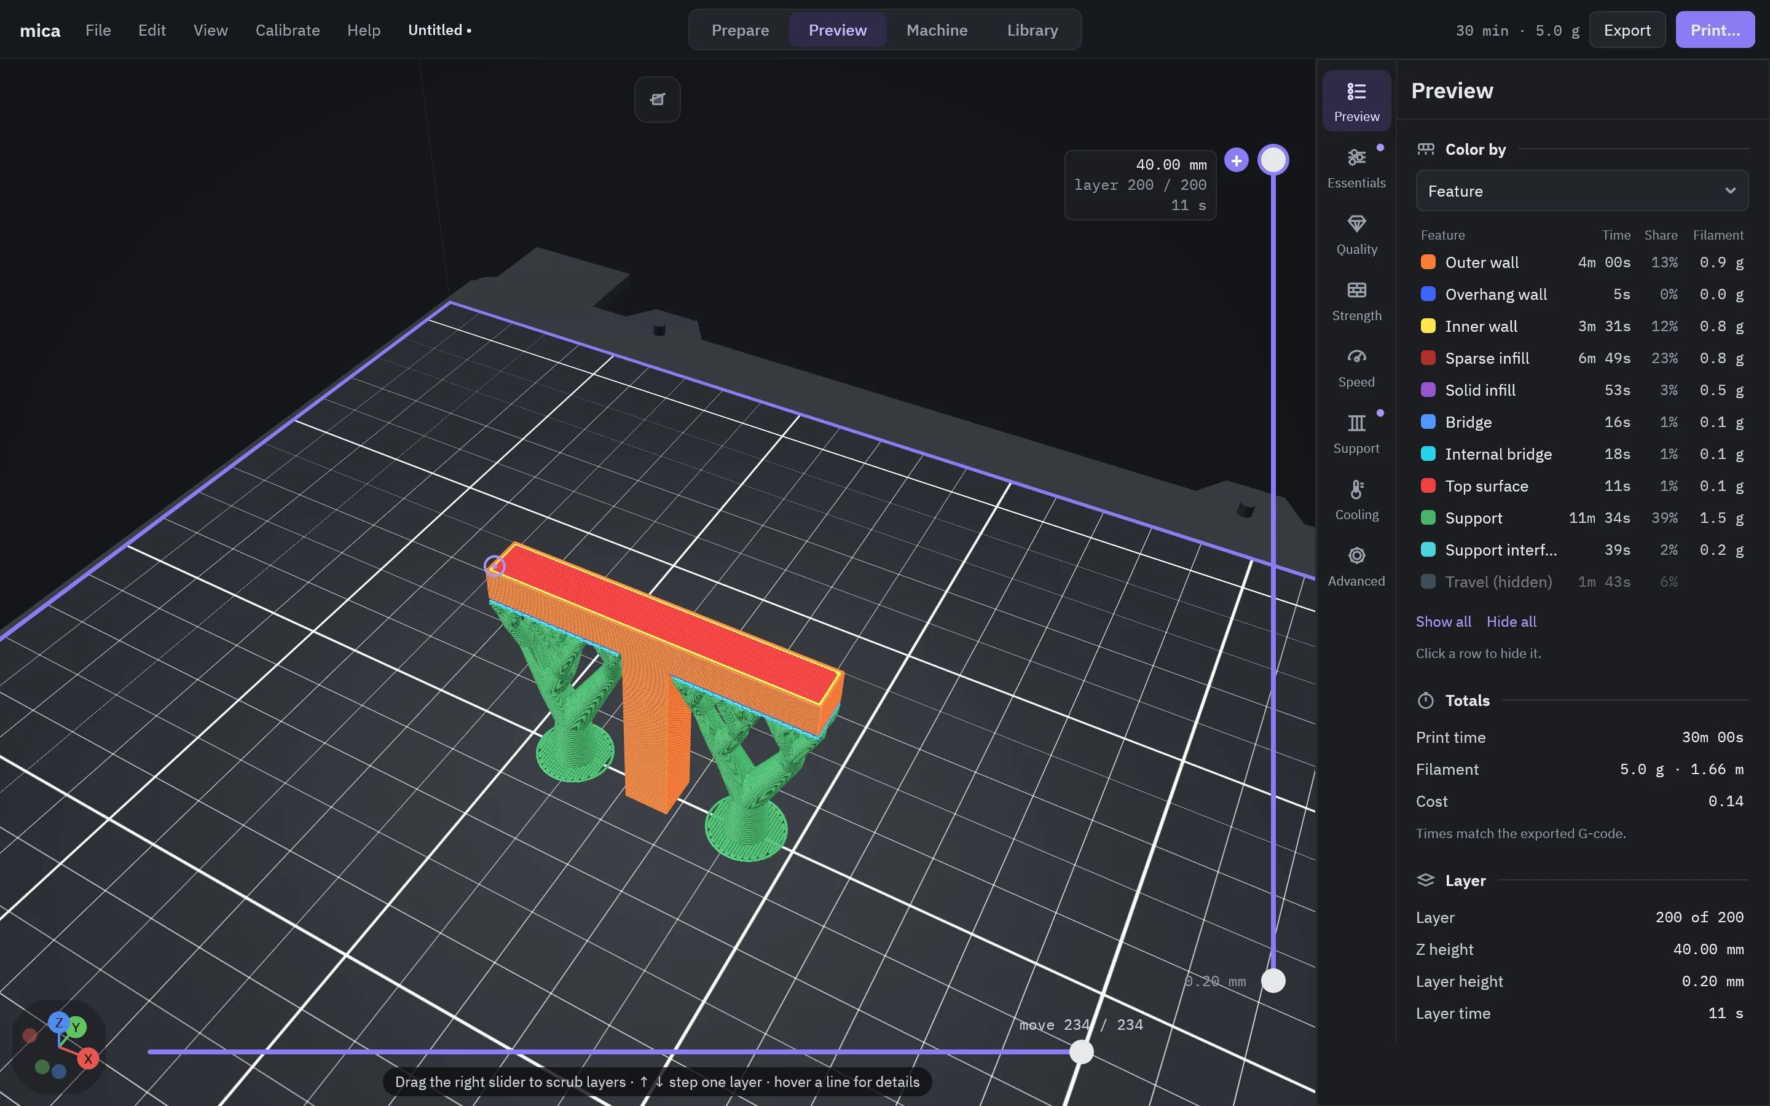Hide the Bridge feature row
The width and height of the screenshot is (1770, 1106).
tap(1582, 422)
